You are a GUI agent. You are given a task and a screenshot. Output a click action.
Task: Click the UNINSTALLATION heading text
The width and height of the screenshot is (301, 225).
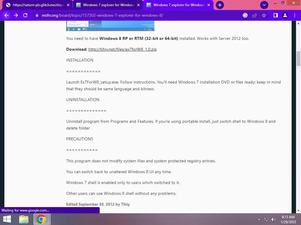83,100
